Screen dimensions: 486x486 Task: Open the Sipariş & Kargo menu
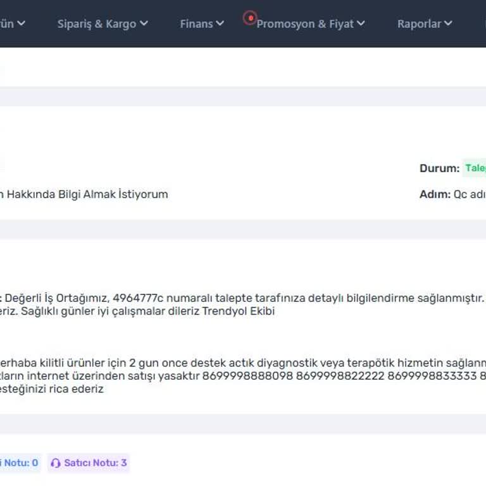pos(103,24)
